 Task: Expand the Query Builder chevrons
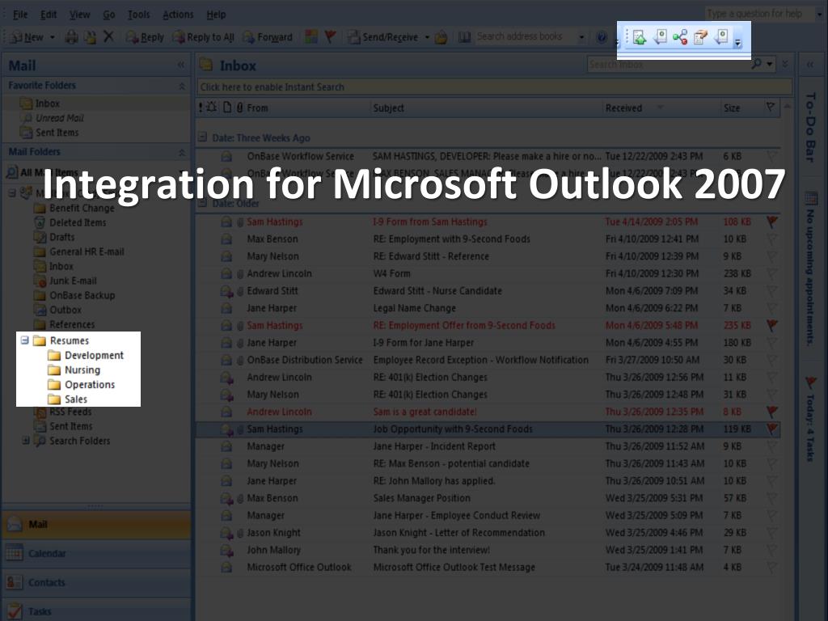point(785,64)
